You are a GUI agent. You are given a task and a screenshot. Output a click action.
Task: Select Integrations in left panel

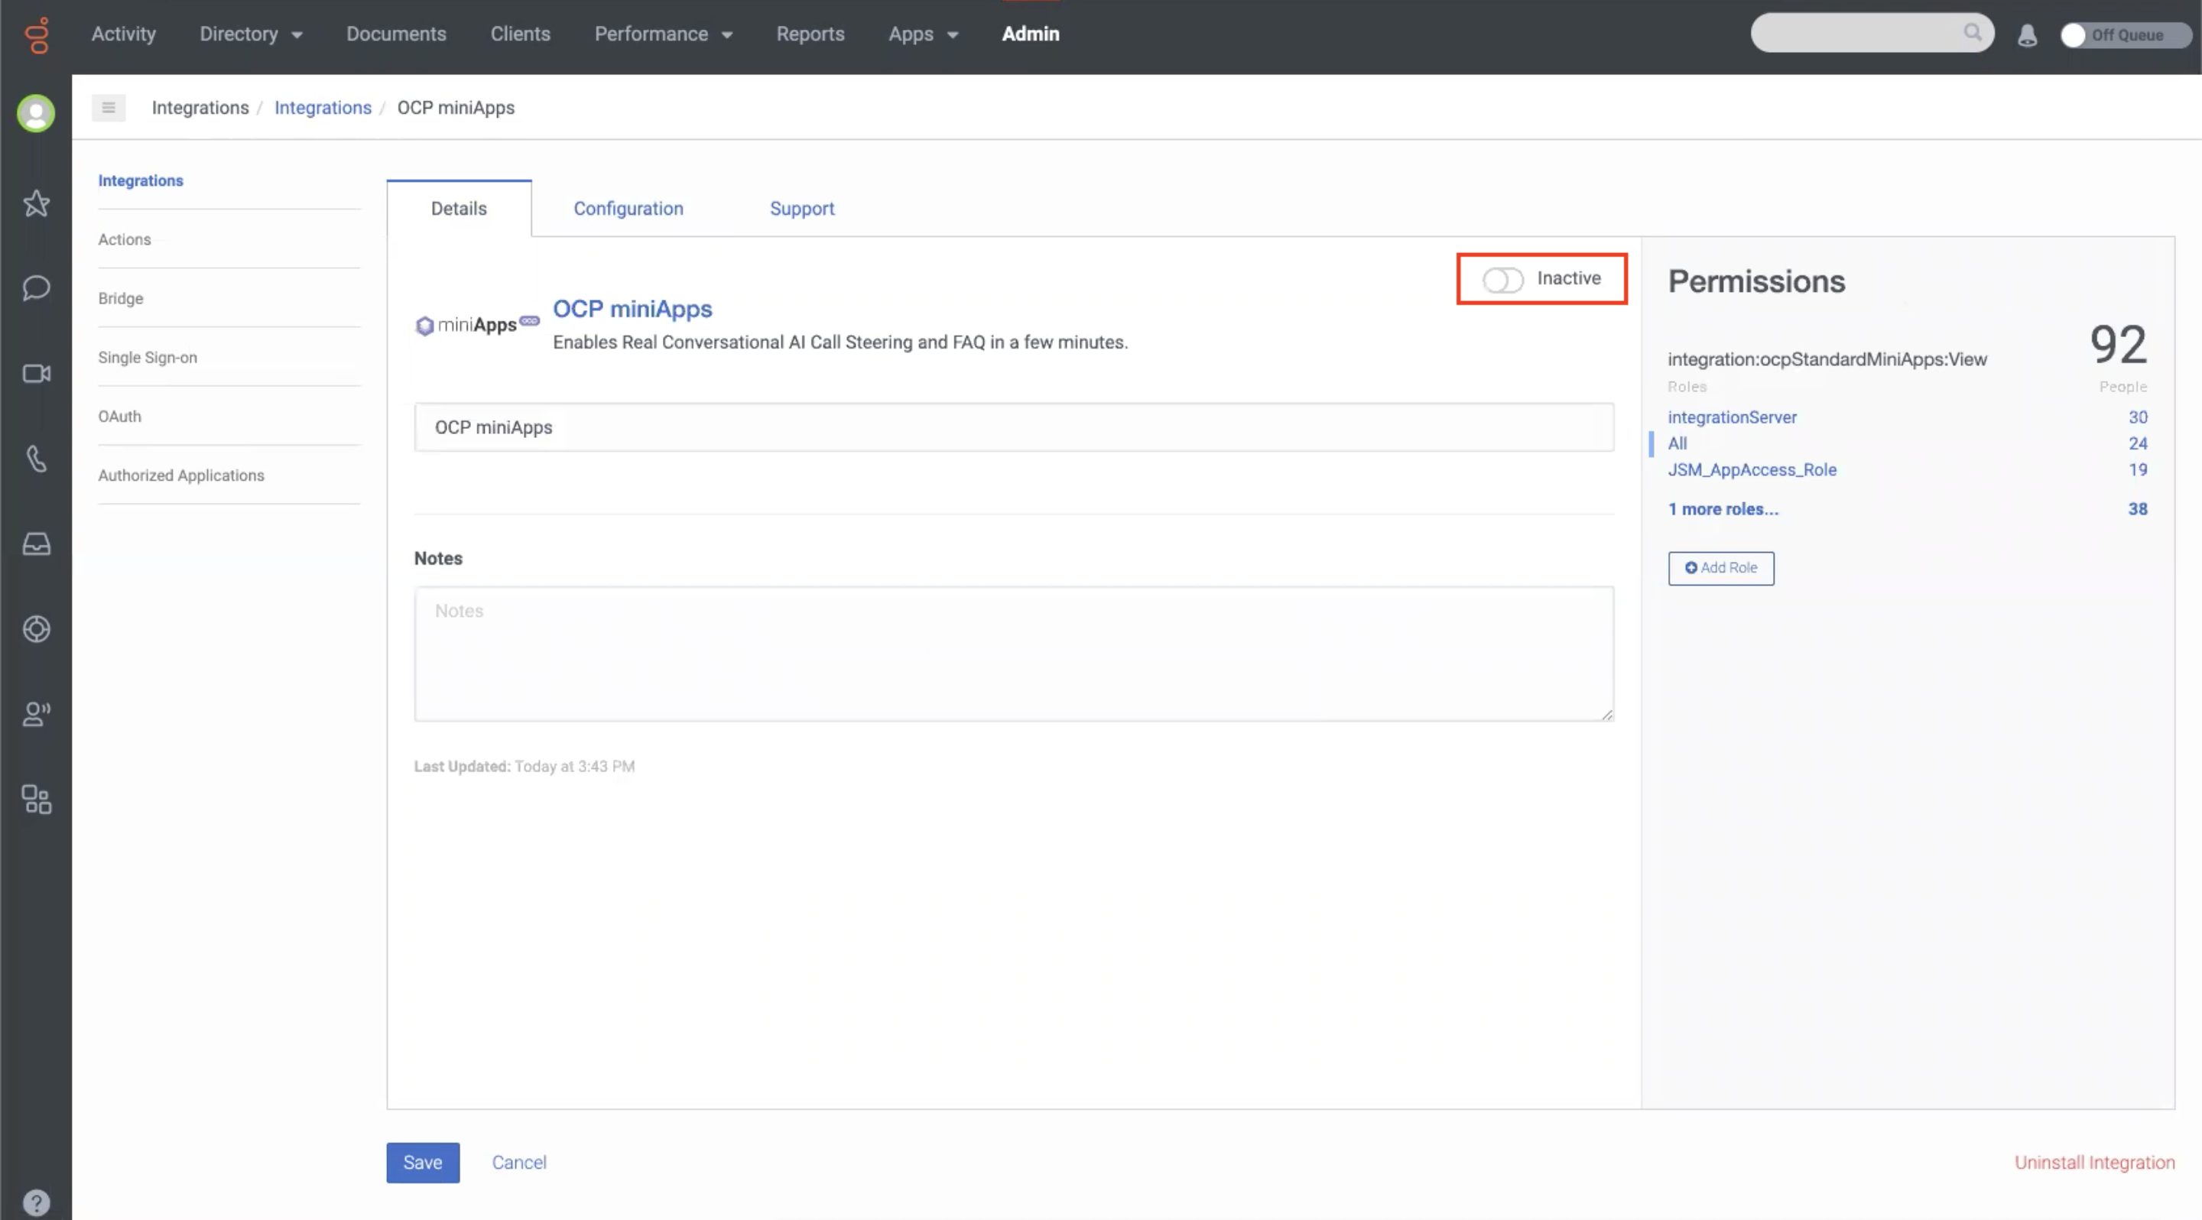point(141,180)
